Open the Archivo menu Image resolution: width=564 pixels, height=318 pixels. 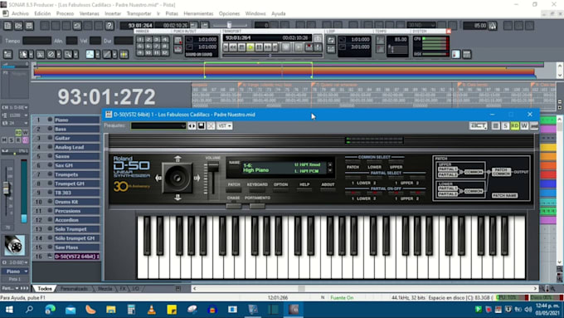tap(20, 13)
